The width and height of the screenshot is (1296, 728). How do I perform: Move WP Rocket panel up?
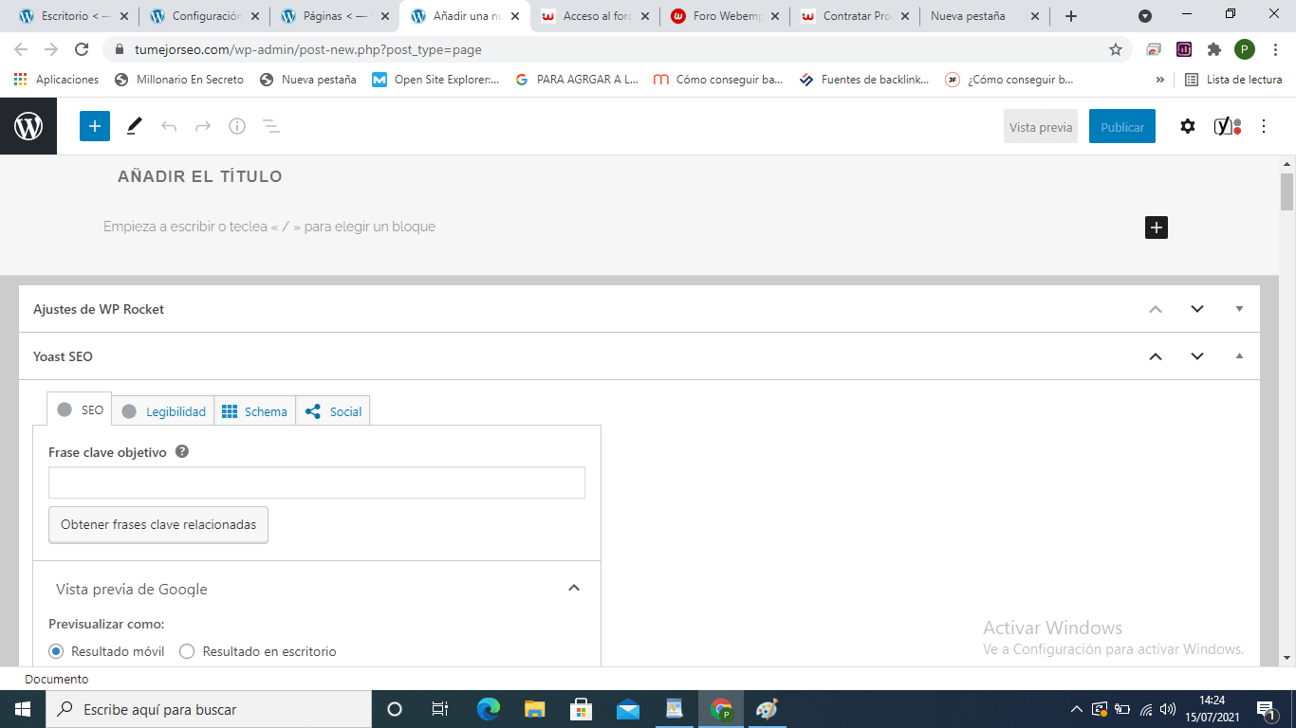pyautogui.click(x=1156, y=309)
